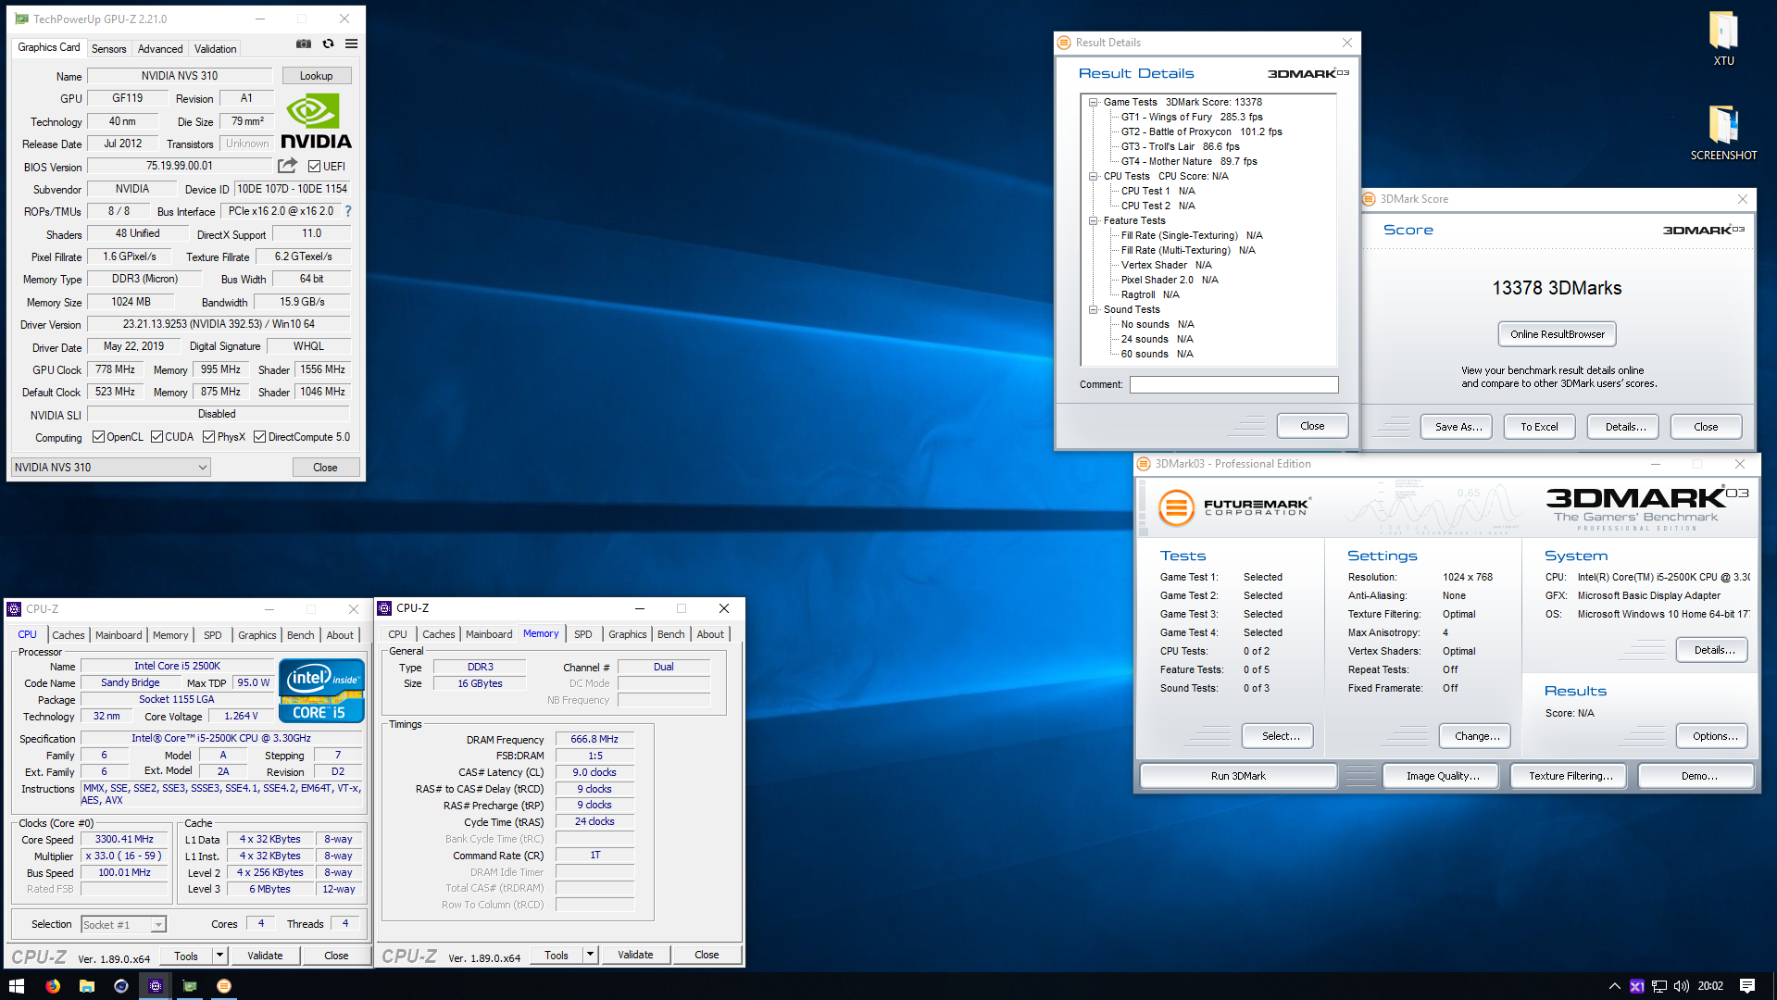The width and height of the screenshot is (1777, 1000).
Task: Click the Texture Filtering... button
Action: point(1570,776)
